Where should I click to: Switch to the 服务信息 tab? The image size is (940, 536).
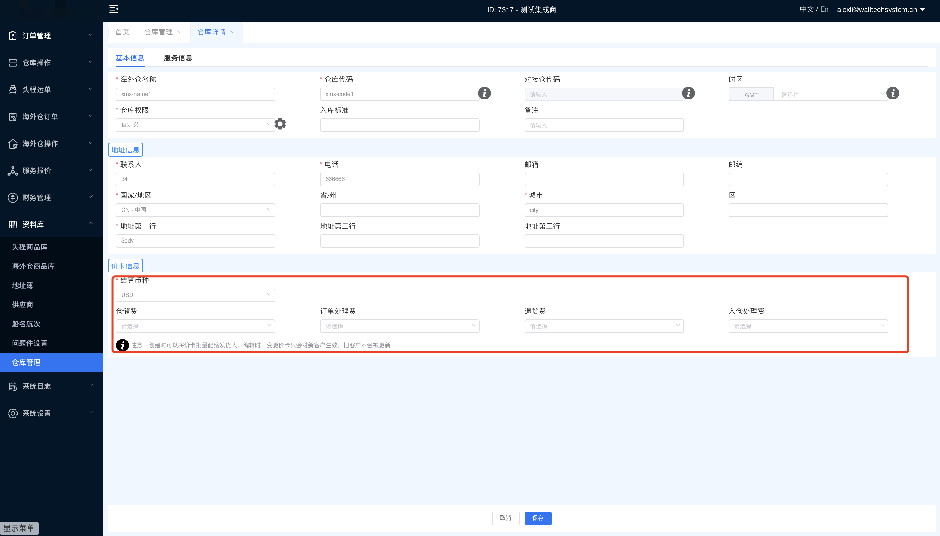(x=178, y=58)
